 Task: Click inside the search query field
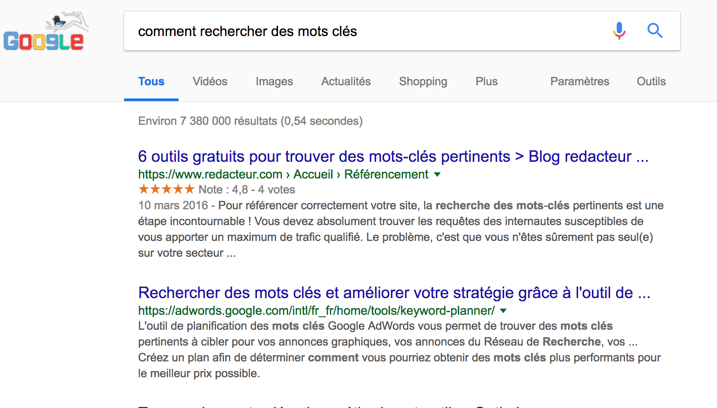[308, 31]
